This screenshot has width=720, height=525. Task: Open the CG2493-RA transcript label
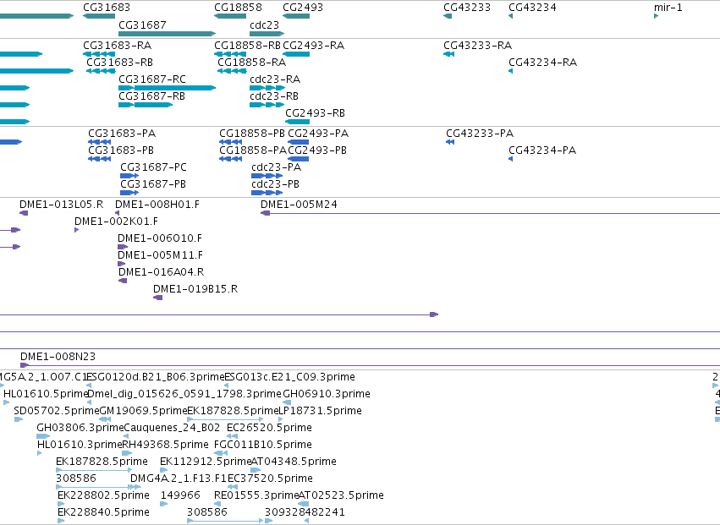[x=314, y=46]
